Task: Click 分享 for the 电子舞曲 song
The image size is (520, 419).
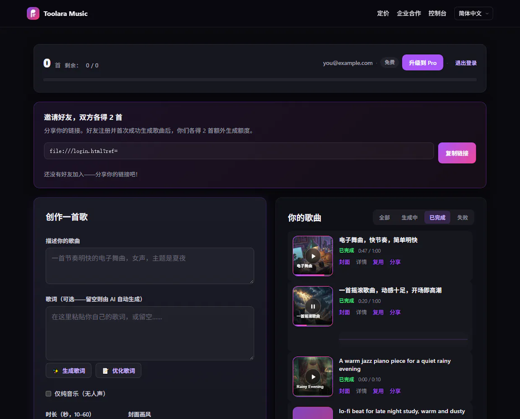Action: click(395, 262)
